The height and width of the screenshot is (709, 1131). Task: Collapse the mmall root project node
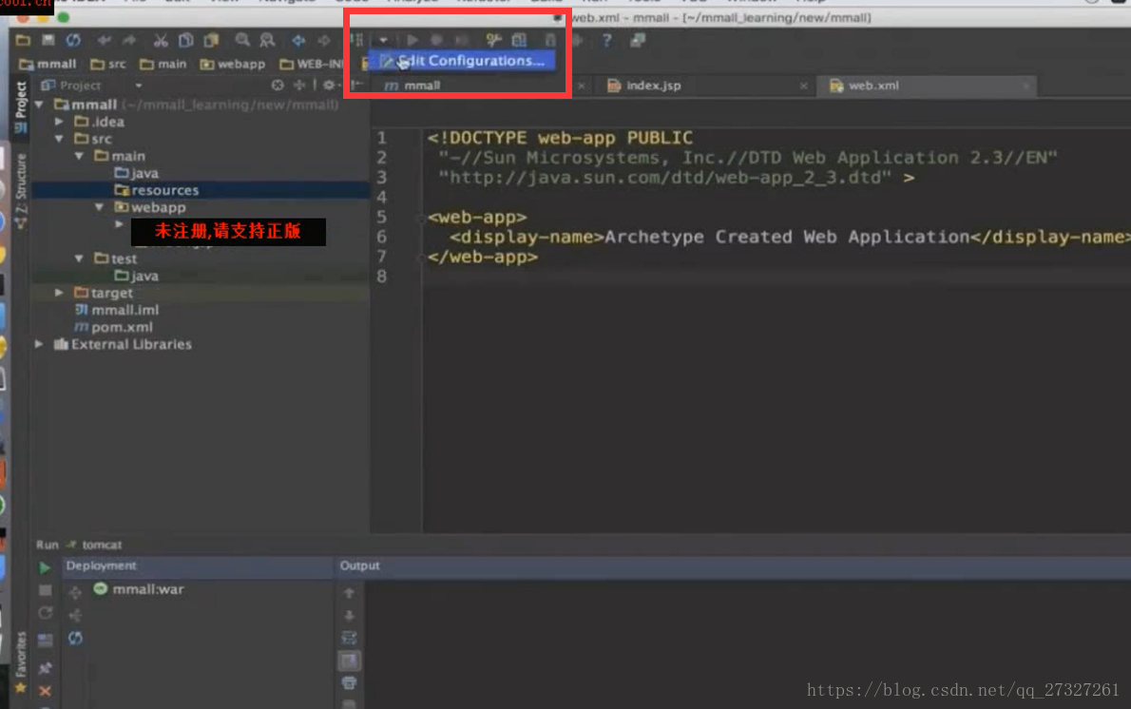(x=40, y=105)
